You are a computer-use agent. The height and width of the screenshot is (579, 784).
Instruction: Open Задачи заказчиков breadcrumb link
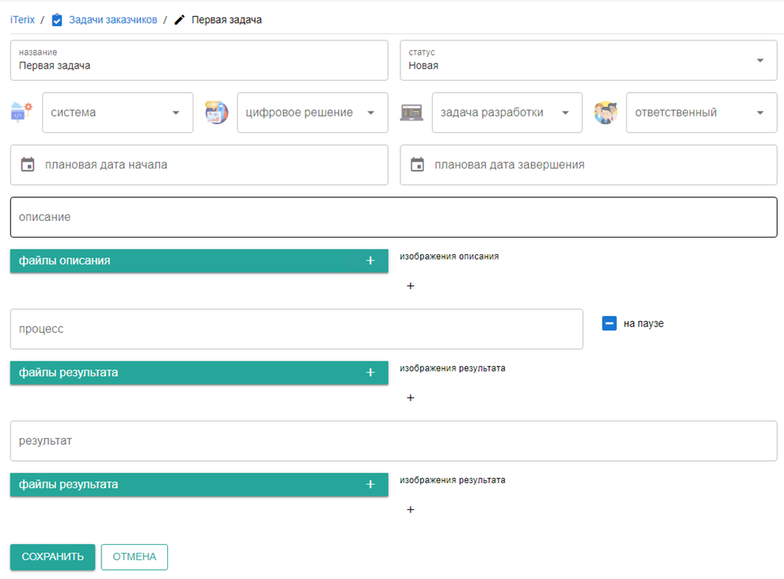coord(113,20)
